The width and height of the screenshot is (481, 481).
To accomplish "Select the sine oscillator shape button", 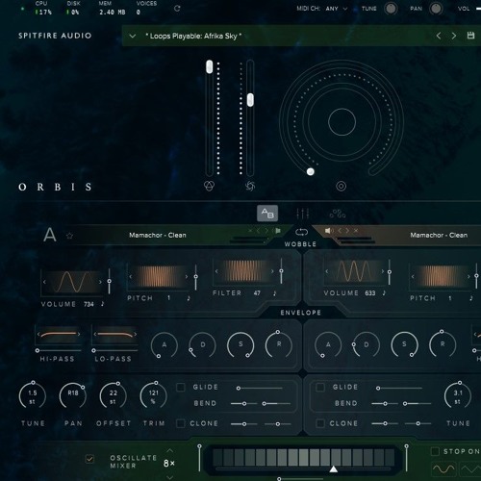I will 443,469.
